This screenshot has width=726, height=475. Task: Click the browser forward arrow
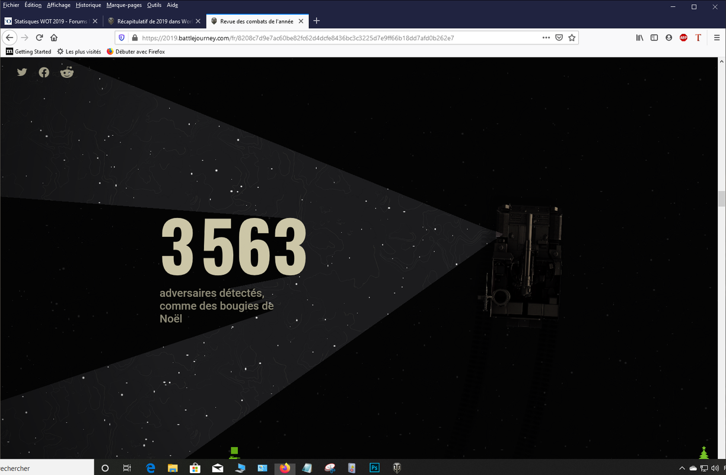point(24,37)
